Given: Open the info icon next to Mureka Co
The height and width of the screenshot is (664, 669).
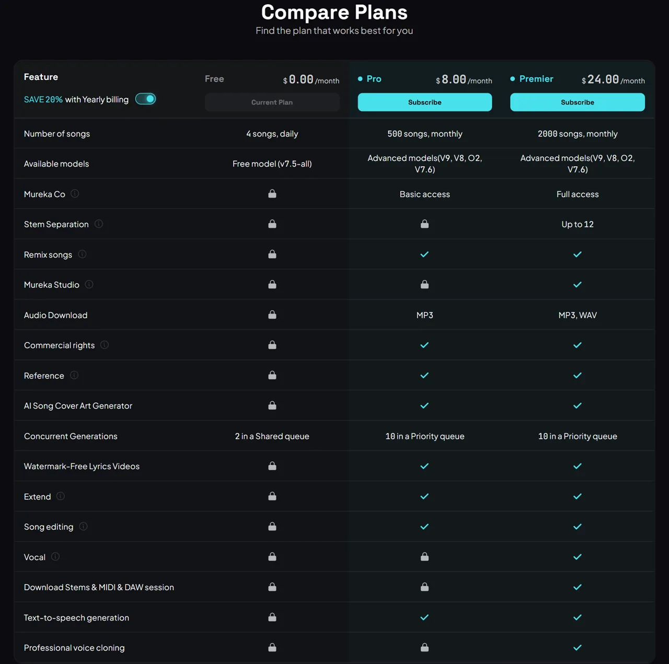Looking at the screenshot, I should 75,194.
